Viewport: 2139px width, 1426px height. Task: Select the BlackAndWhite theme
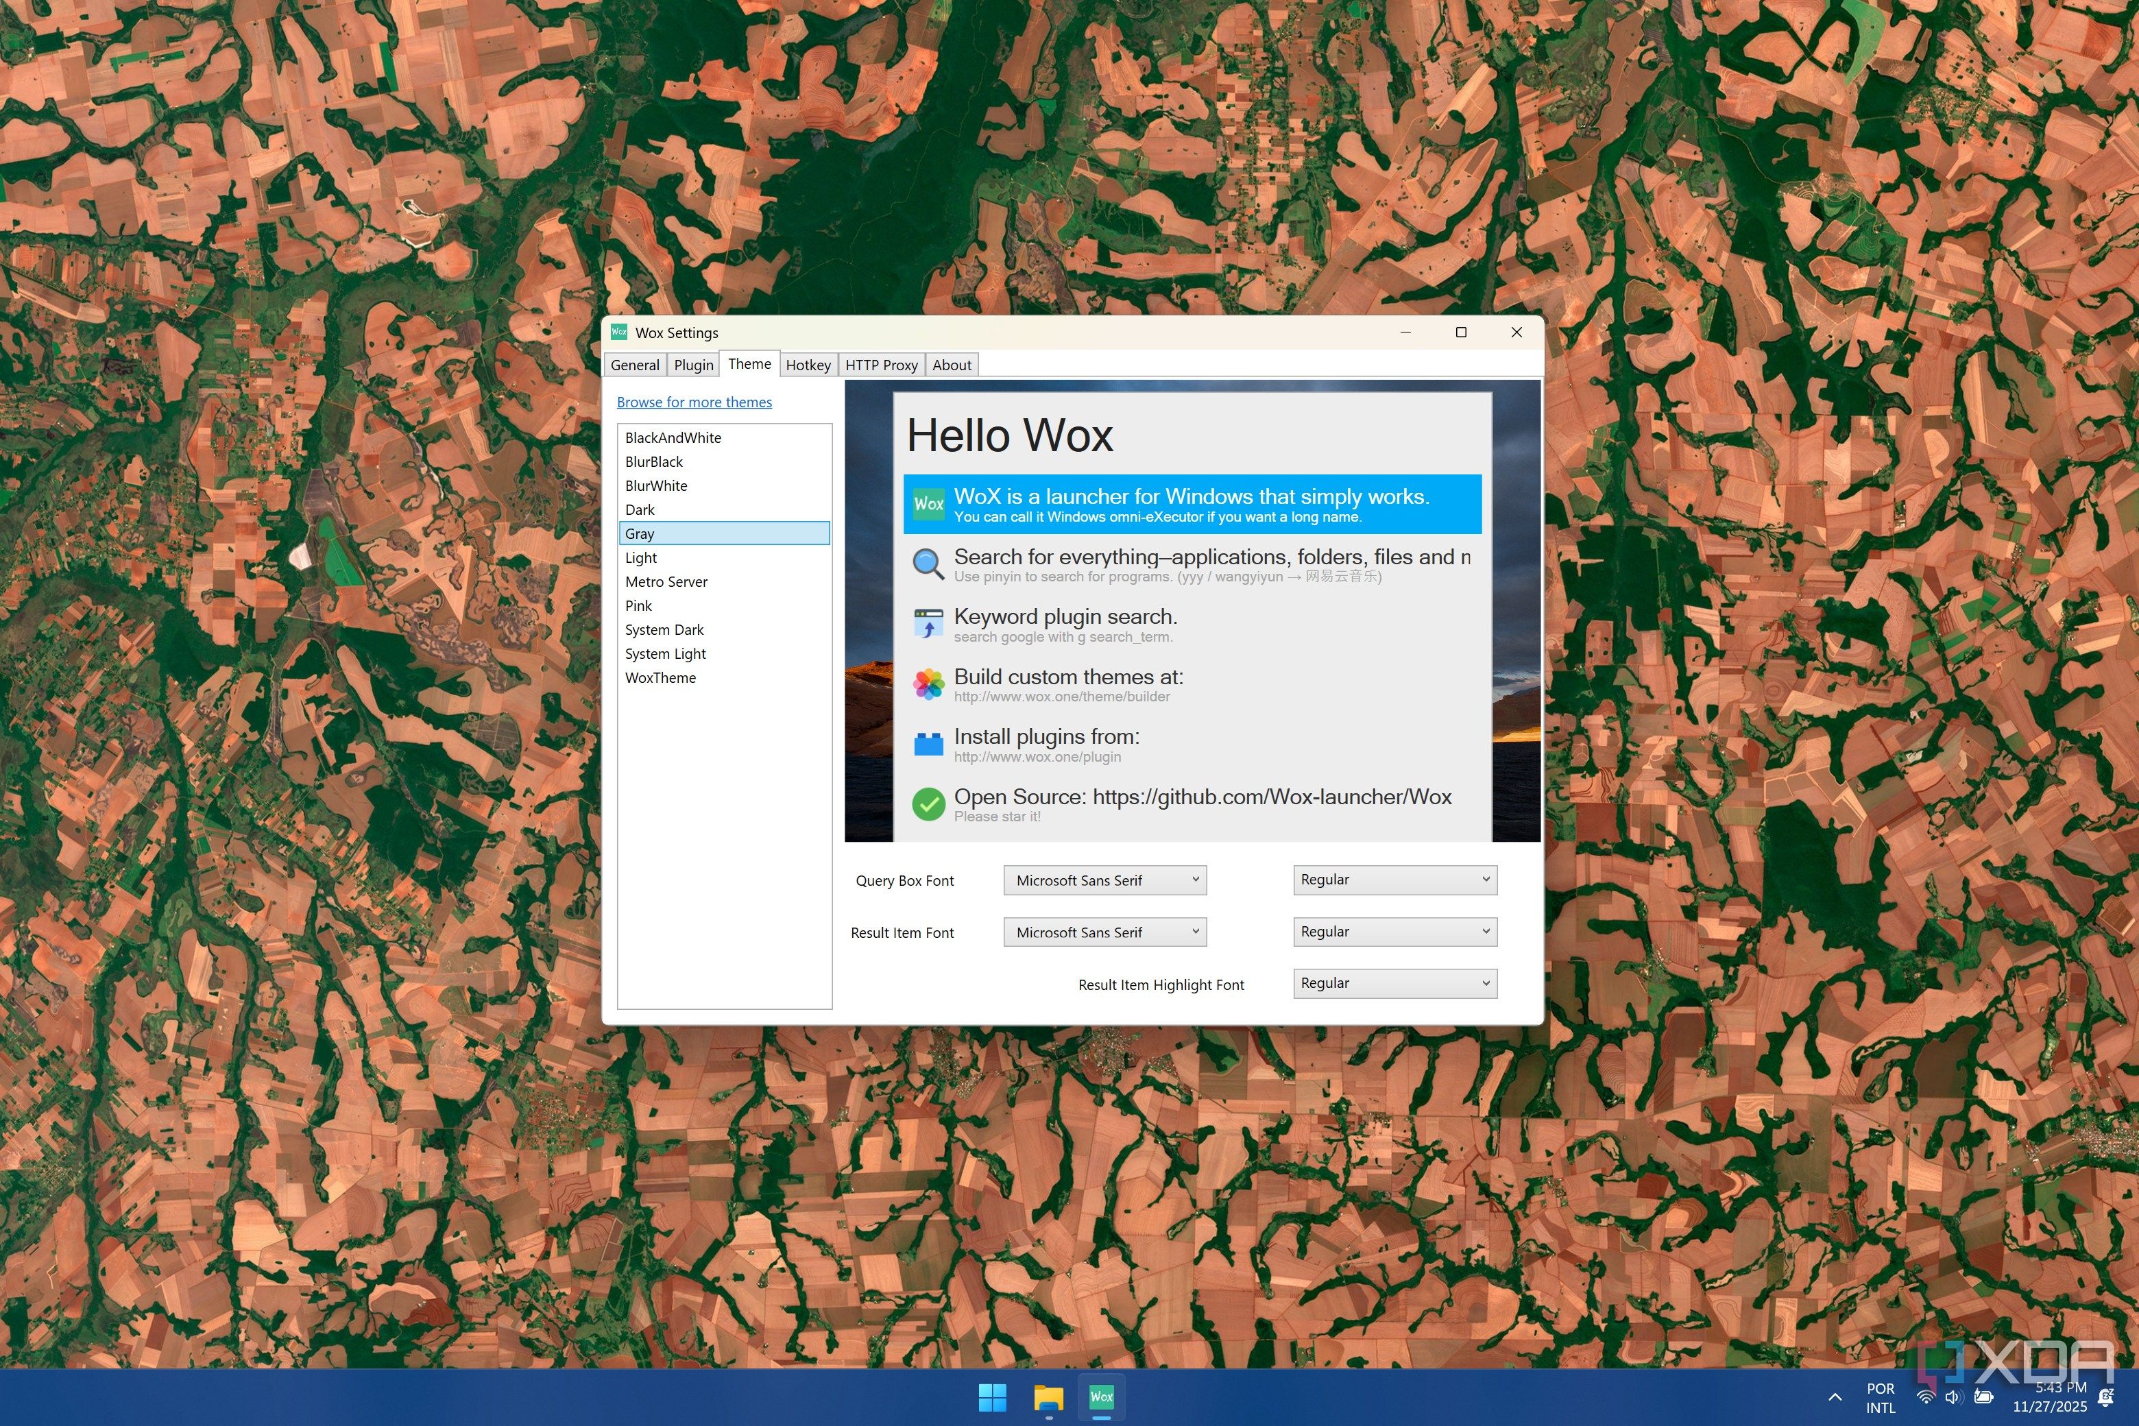(724, 437)
